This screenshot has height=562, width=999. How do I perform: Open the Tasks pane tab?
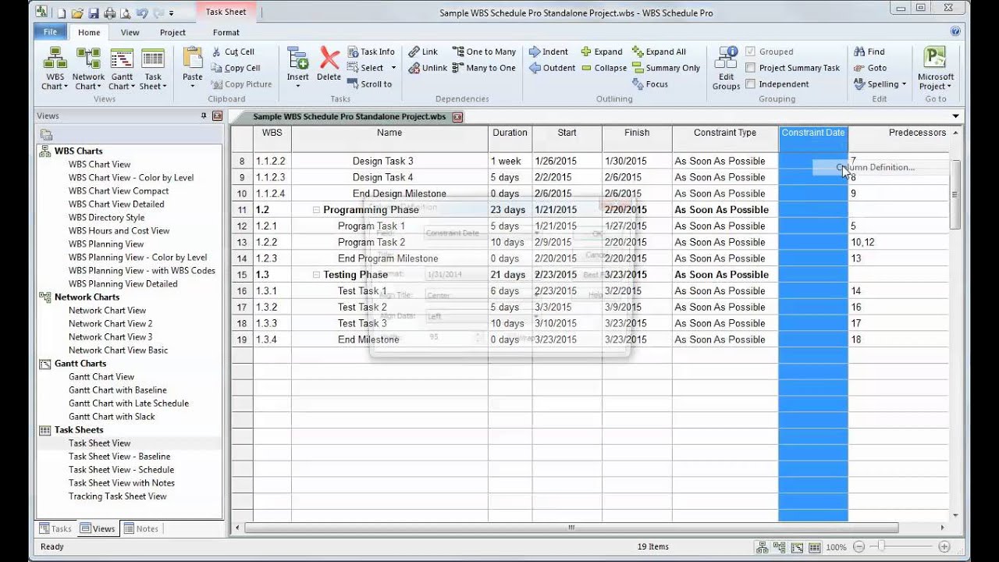tap(55, 528)
